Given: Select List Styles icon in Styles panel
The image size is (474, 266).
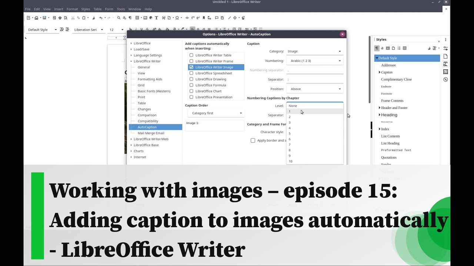Looking at the screenshot, I should point(399,48).
